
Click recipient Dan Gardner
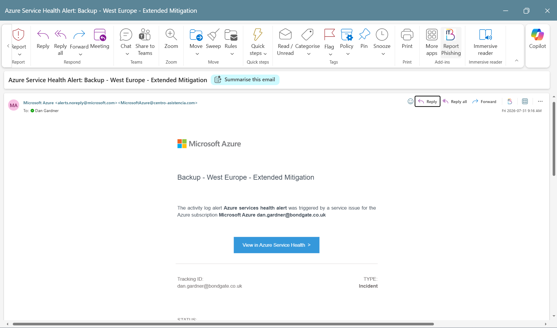click(x=47, y=111)
